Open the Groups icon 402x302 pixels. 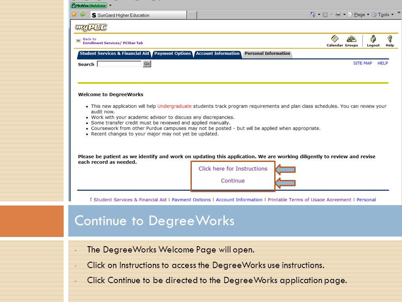[x=351, y=41]
